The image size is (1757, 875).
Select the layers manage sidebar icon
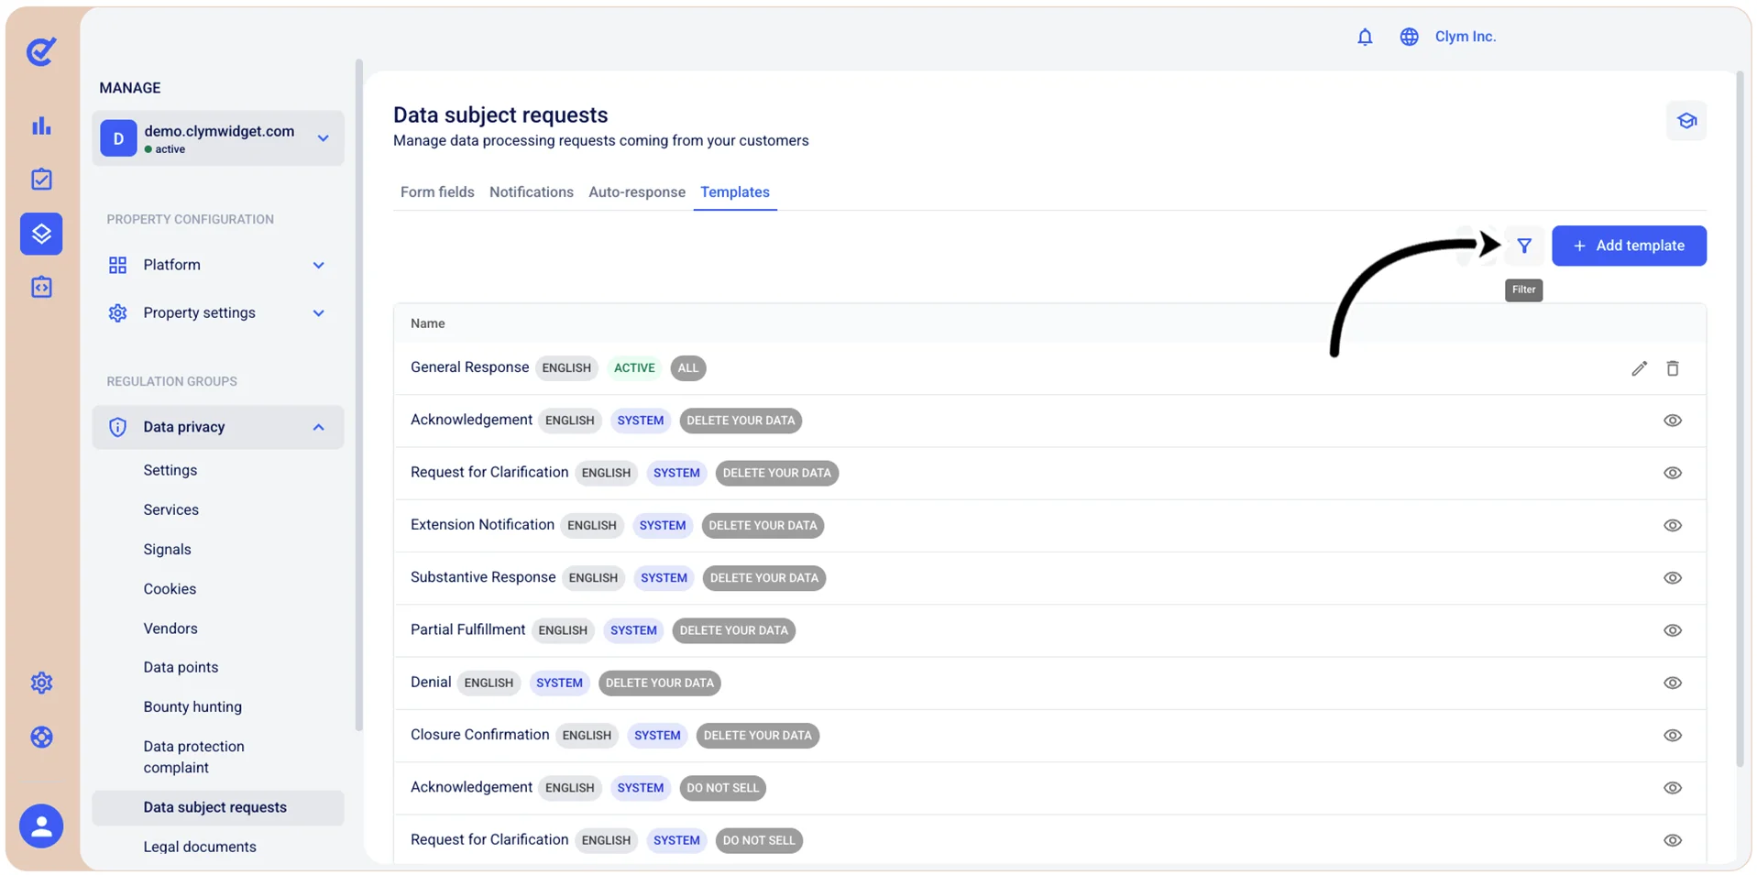click(x=41, y=234)
